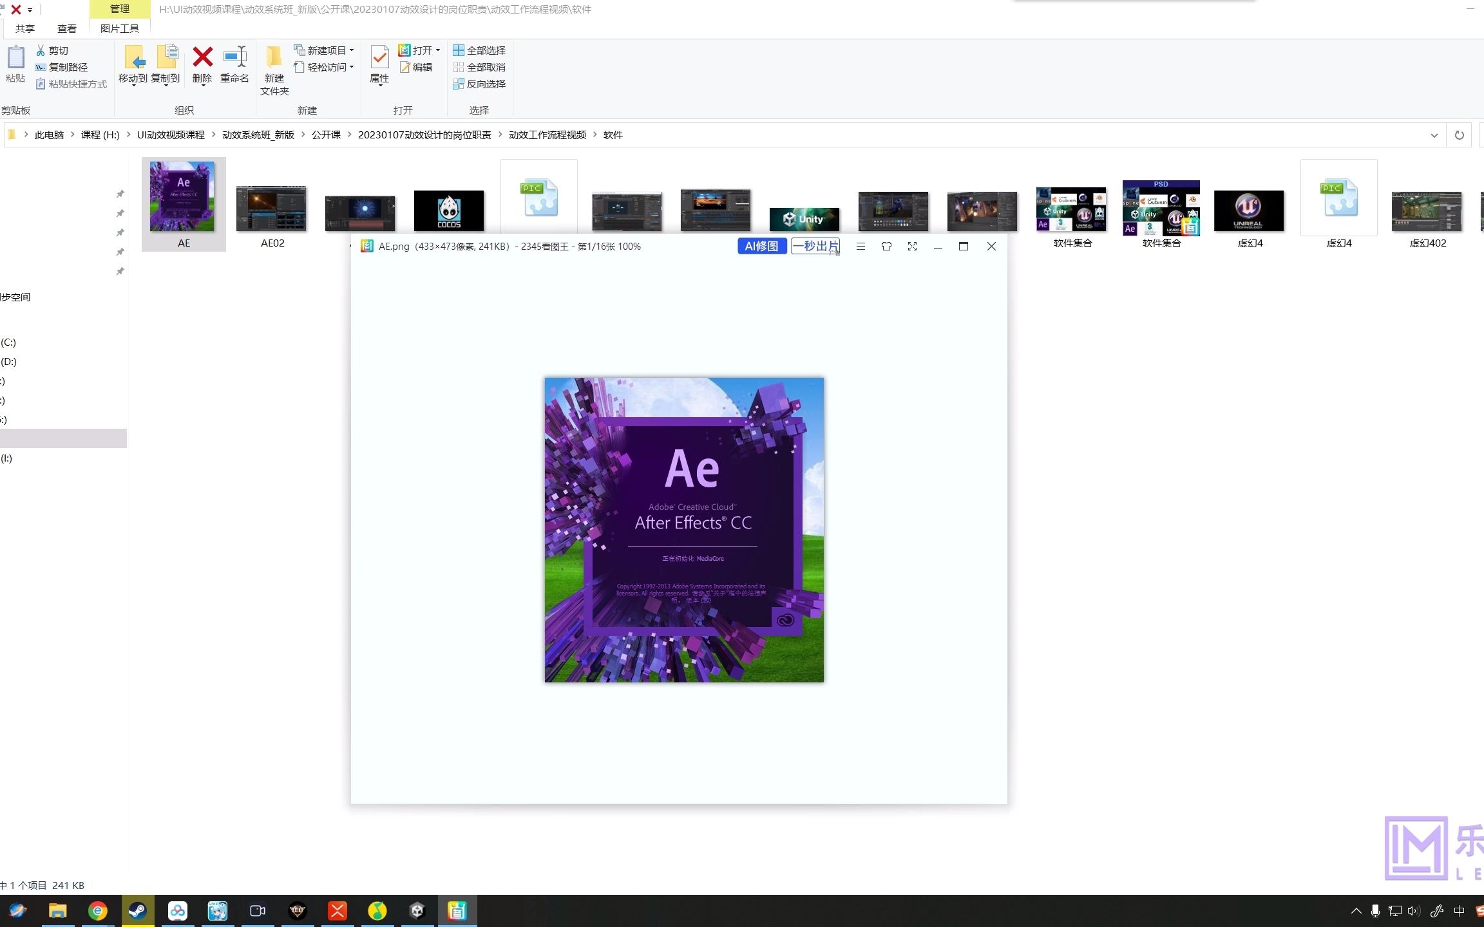The width and height of the screenshot is (1484, 927).
Task: Click the viewer skin (shirt) icon
Action: coord(886,246)
